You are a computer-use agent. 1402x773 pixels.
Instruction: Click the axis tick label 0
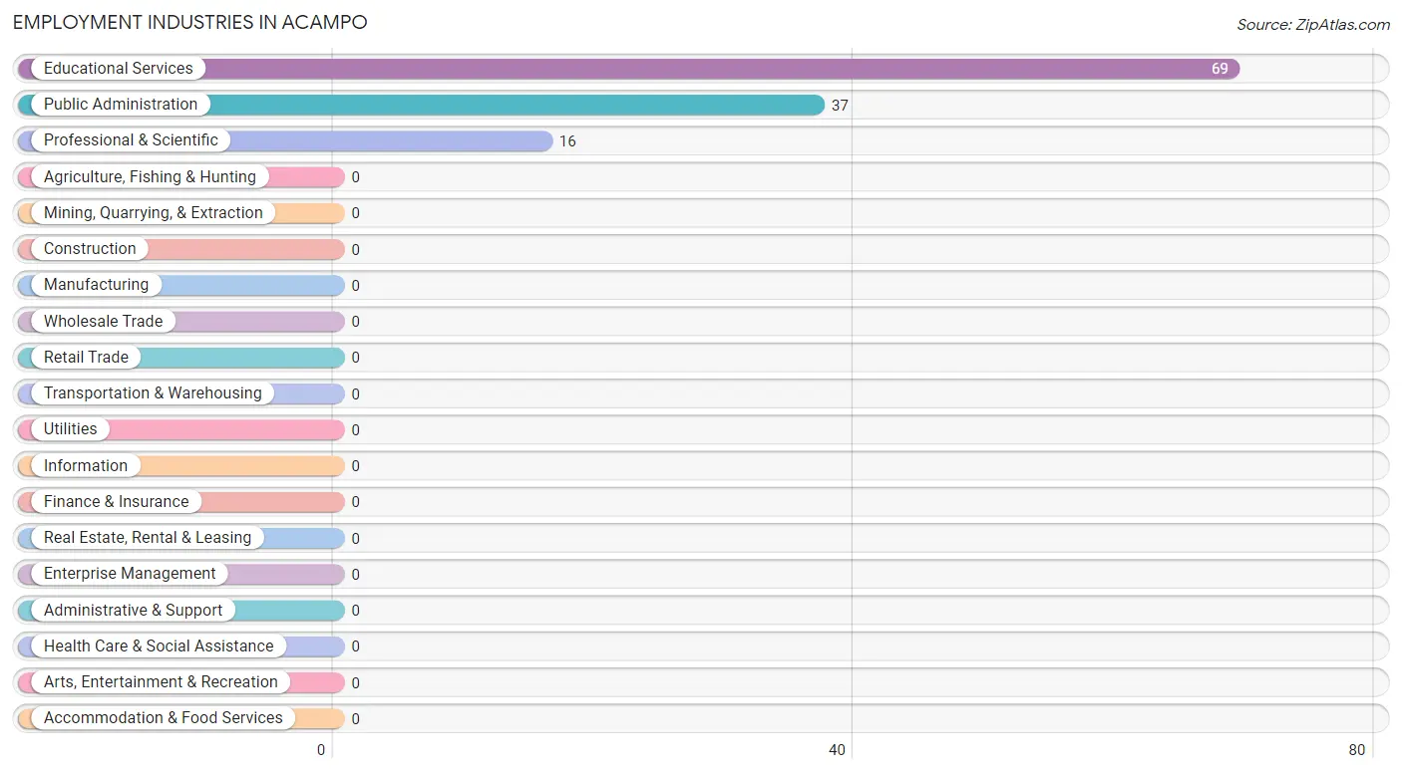(321, 750)
